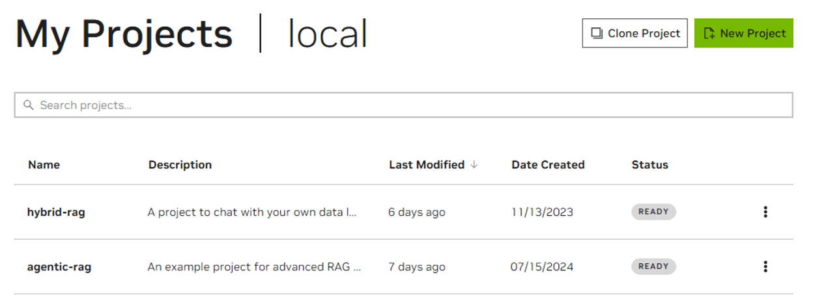Create a New Project
The image size is (815, 308).
[743, 33]
